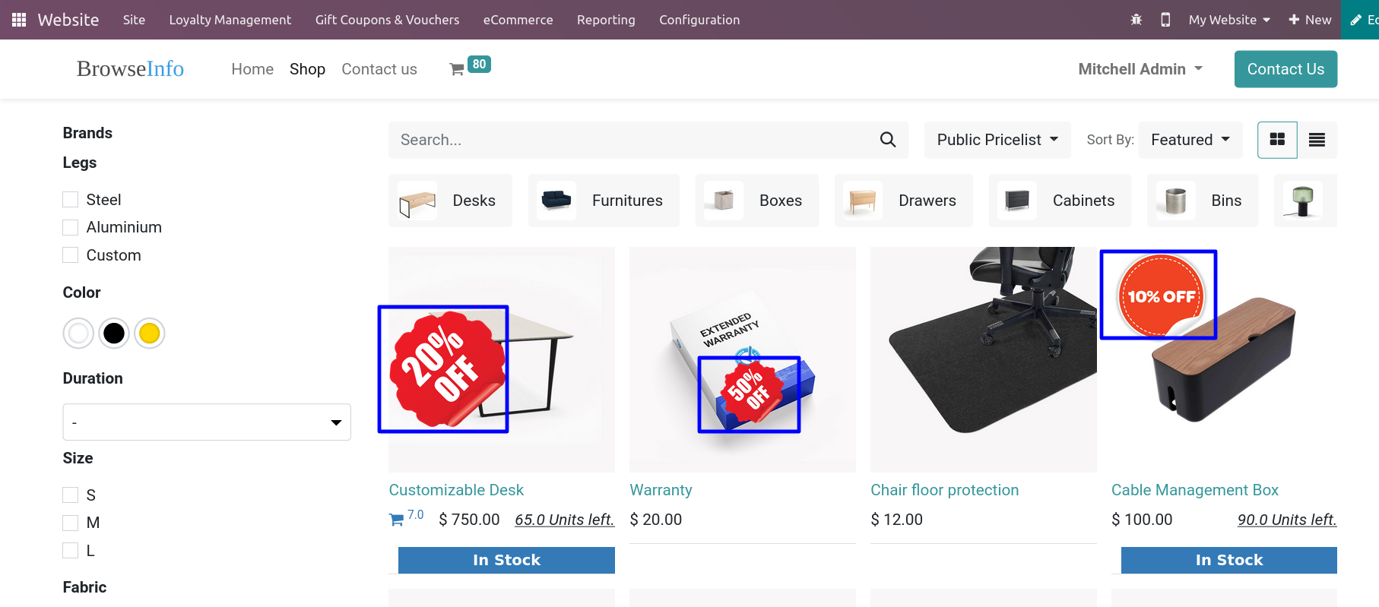Enable the Aluminium legs filter

click(71, 227)
